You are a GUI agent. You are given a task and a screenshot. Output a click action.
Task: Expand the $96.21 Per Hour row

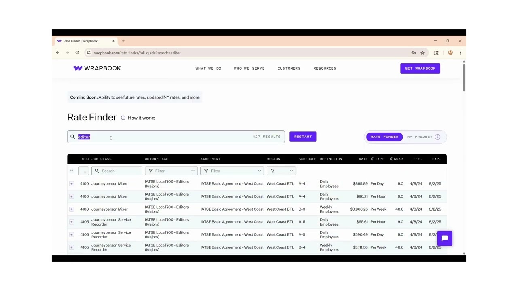click(x=72, y=196)
